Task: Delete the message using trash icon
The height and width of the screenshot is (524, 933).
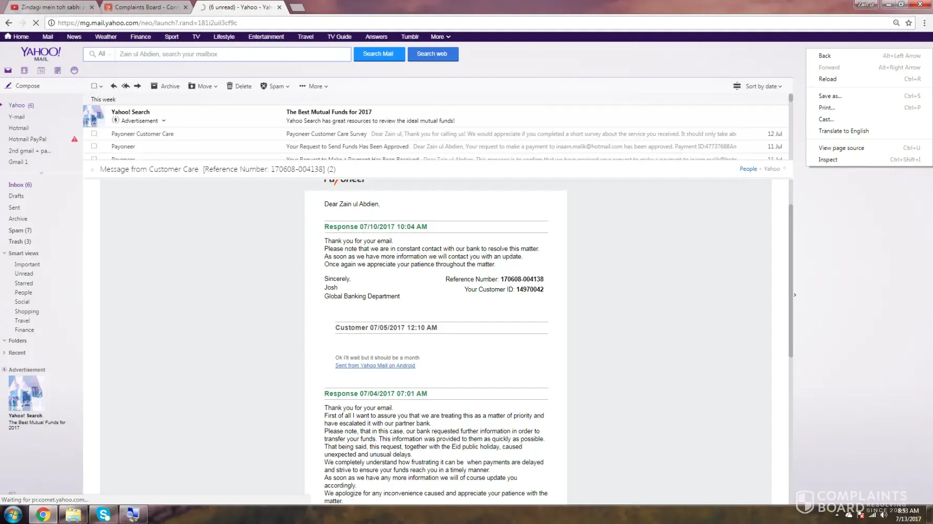Action: click(239, 86)
